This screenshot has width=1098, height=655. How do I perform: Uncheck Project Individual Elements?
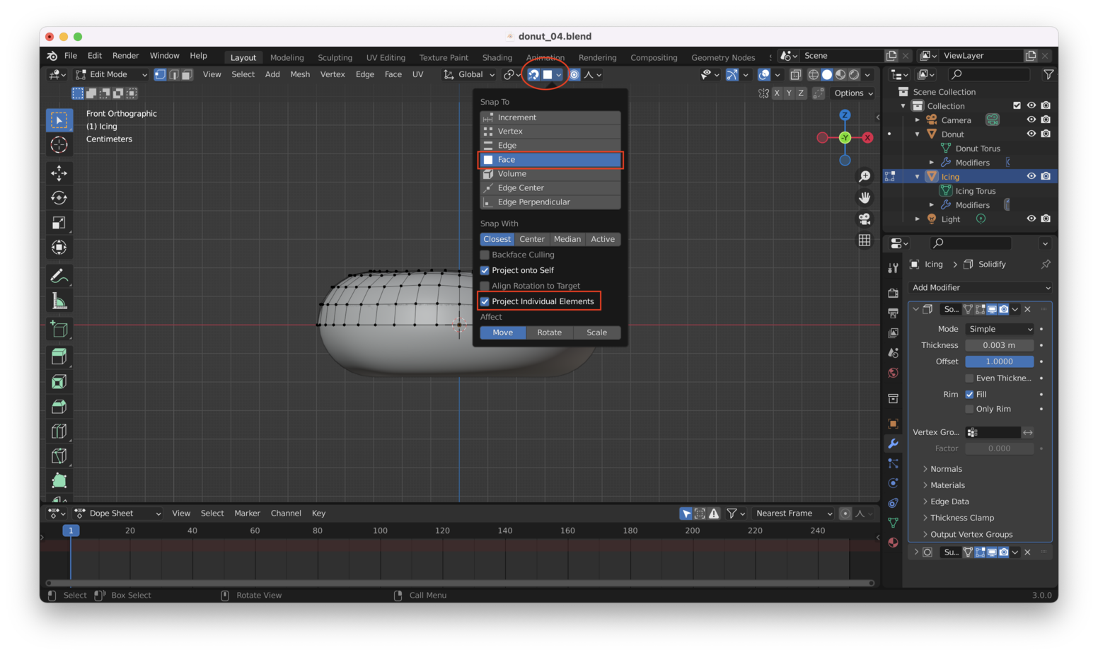tap(485, 301)
